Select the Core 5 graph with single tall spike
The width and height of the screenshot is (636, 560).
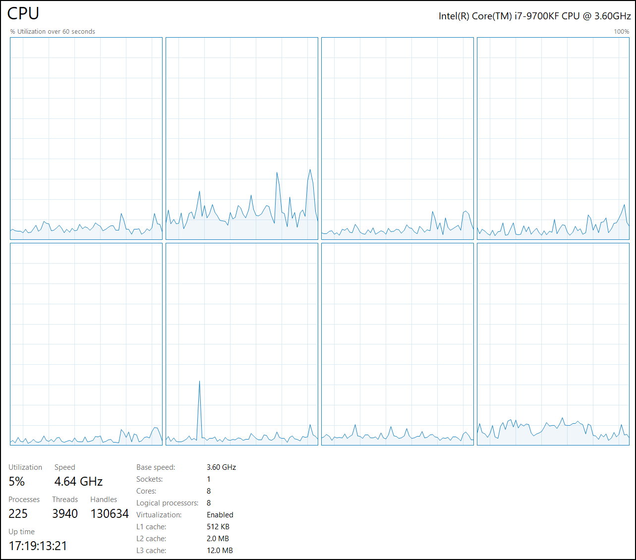(x=241, y=344)
